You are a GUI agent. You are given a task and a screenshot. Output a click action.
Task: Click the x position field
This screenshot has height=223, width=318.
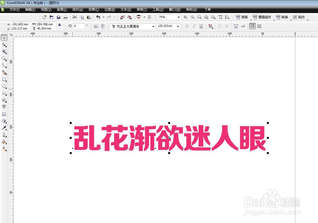click(x=21, y=24)
